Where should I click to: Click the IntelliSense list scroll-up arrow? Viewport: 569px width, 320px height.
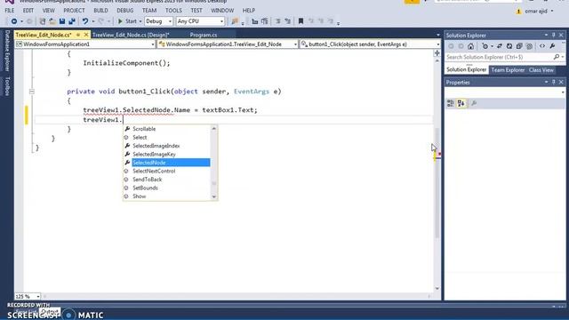(213, 128)
